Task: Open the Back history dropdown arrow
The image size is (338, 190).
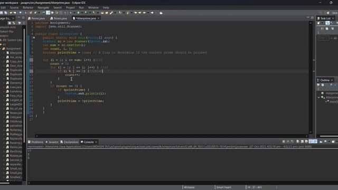Action: (148, 13)
